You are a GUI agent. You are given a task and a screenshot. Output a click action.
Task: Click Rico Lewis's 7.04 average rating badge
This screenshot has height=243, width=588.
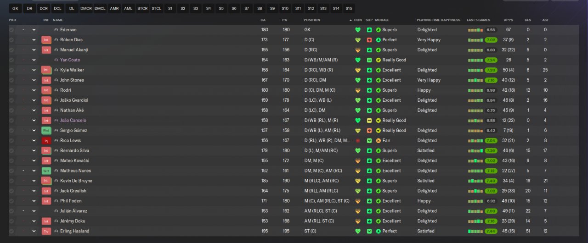[491, 141]
